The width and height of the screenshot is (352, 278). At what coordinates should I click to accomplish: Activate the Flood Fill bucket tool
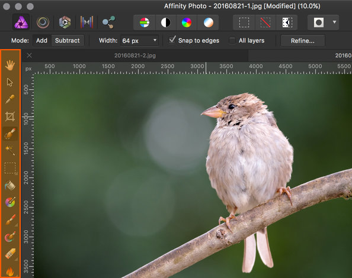10,186
